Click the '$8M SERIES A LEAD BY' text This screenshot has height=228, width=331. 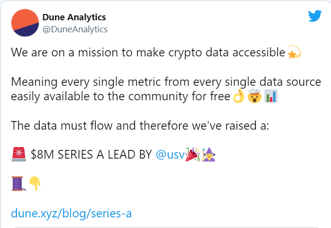[x=91, y=155]
